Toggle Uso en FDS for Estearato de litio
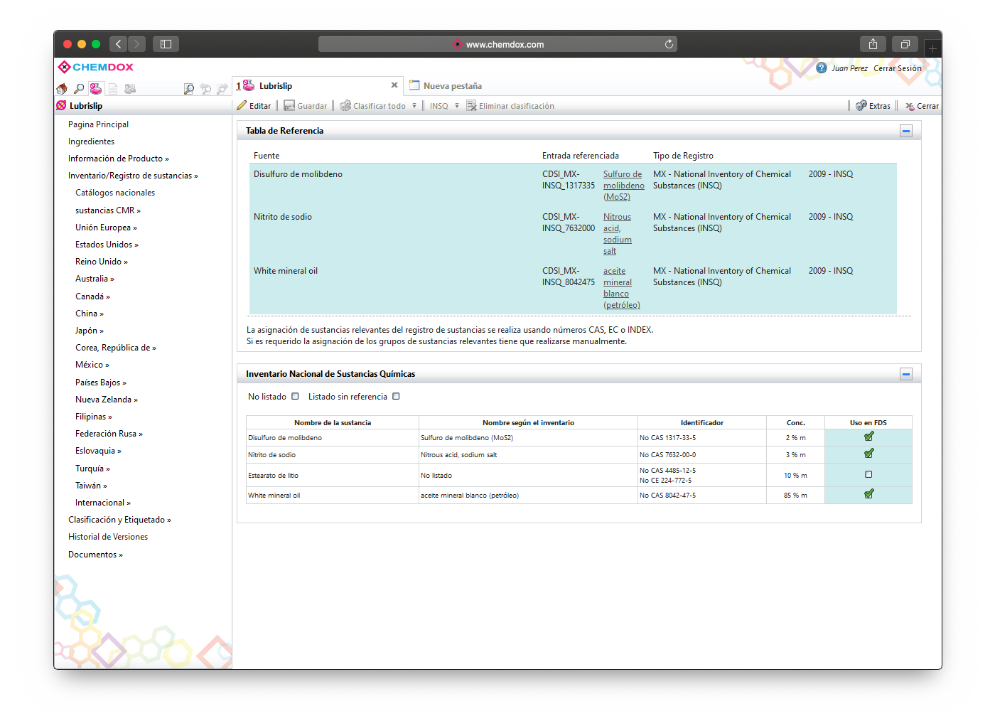Image resolution: width=995 pixels, height=711 pixels. click(868, 474)
